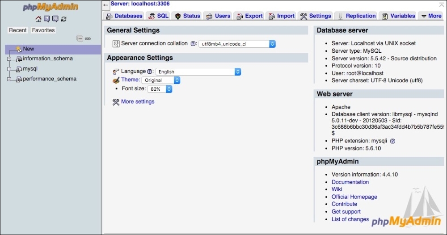The height and width of the screenshot is (235, 447).
Task: Click the 'User: root@localhost' text
Action: (358, 73)
